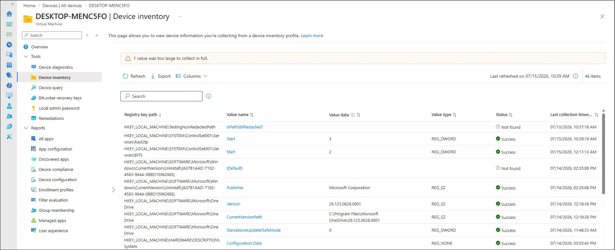Open Reports monitor icon in left rail
The width and height of the screenshot is (615, 250).
pyautogui.click(x=9, y=96)
